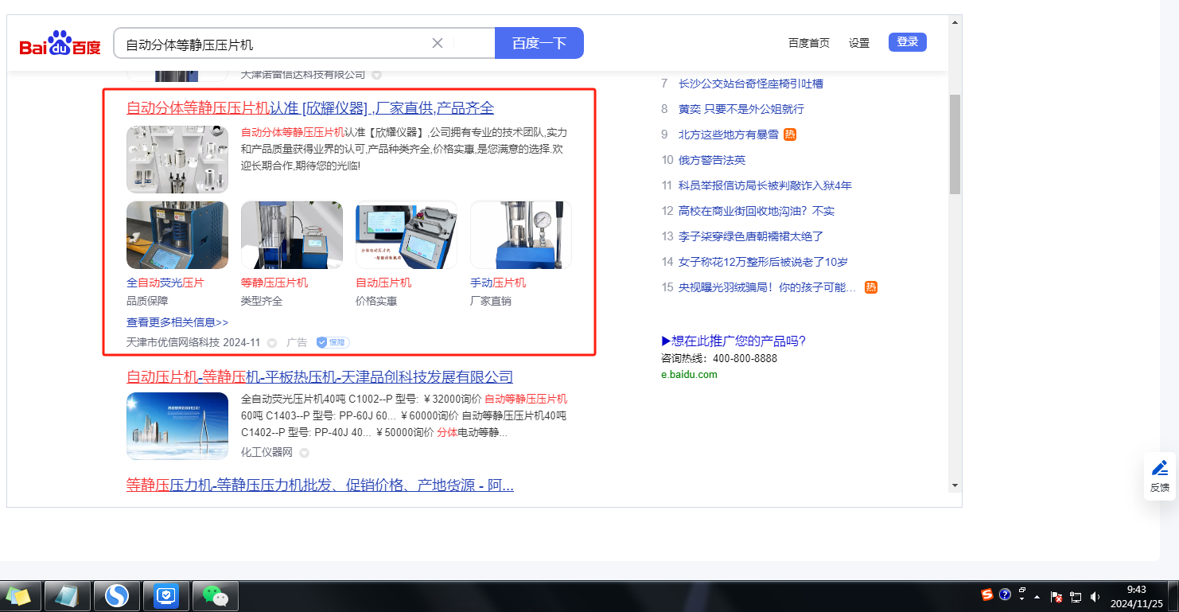The height and width of the screenshot is (612, 1179).
Task: Click the 热 badge beside 央视曝光羽绒骗局
Action: pos(871,287)
